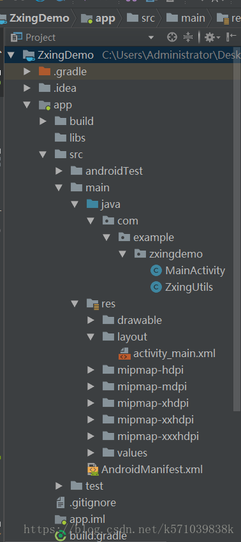This screenshot has width=241, height=542.
Task: Collapse the res folder
Action: point(75,304)
